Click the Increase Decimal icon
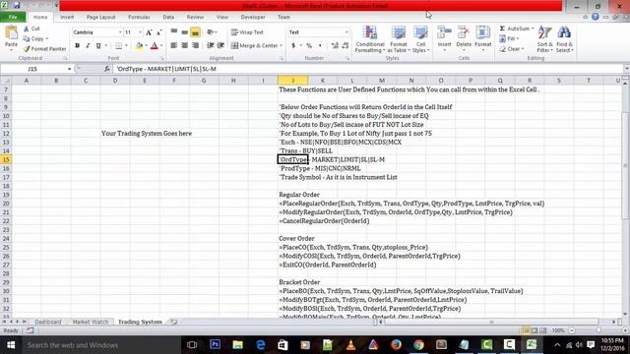630x354 pixels. 335,46
